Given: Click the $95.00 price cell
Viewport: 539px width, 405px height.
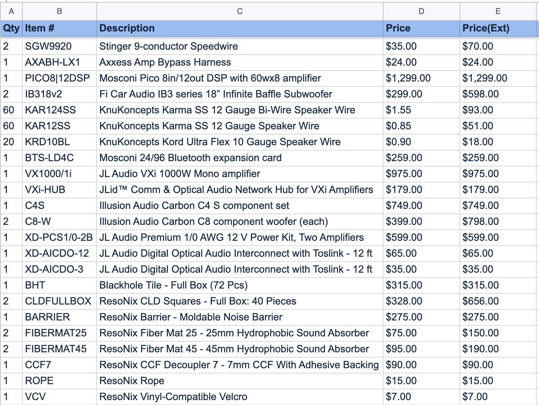Looking at the screenshot, I should tap(421, 349).
